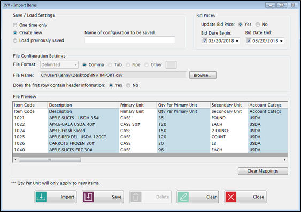Click the Item Code column header
Image resolution: width=301 pixels, height=212 pixels.
point(30,105)
